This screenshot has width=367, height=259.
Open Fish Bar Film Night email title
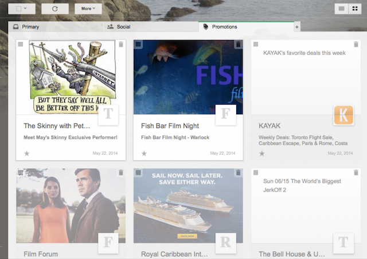point(170,126)
